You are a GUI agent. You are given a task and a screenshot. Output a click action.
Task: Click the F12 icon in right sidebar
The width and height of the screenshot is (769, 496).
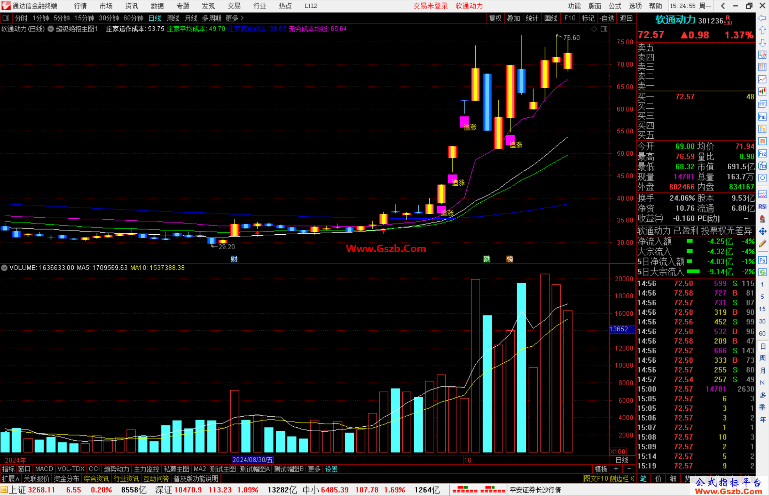[762, 154]
